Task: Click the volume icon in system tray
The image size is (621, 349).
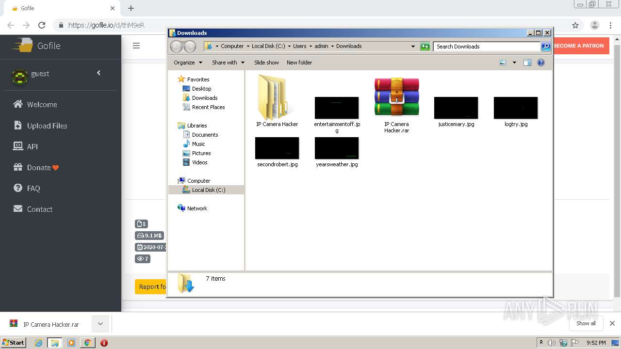Action: point(552,343)
